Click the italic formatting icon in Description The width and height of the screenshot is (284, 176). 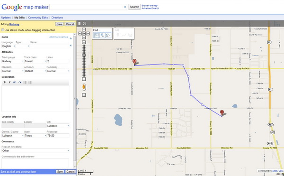click(x=9, y=83)
